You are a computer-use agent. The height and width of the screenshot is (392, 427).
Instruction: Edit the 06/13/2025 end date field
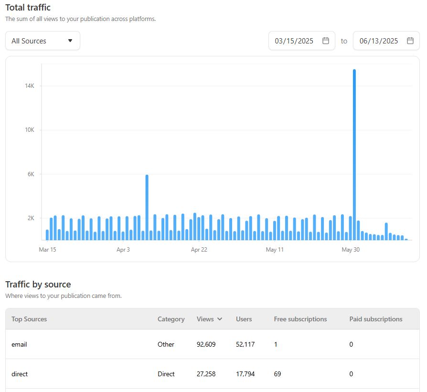(x=379, y=41)
